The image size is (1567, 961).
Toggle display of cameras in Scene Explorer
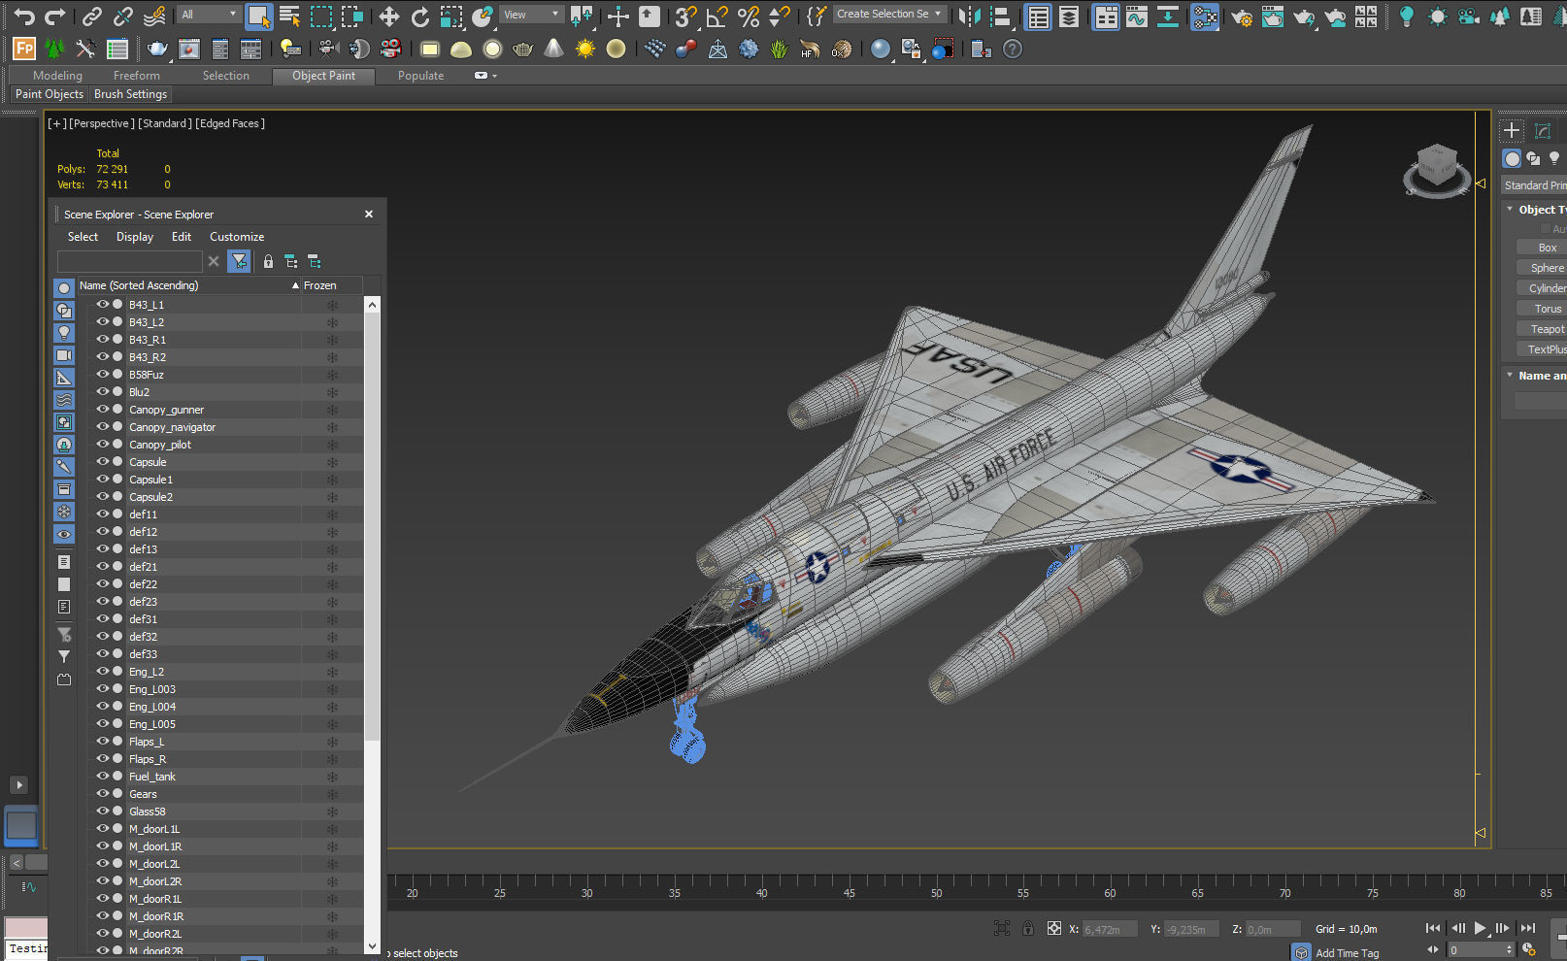tap(64, 355)
